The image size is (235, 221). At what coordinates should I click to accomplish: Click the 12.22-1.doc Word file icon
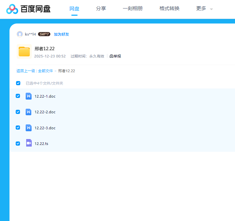click(x=28, y=96)
